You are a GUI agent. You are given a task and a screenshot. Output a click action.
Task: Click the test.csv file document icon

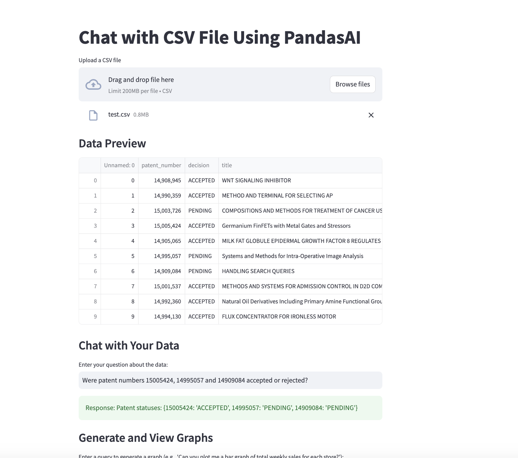tap(93, 115)
